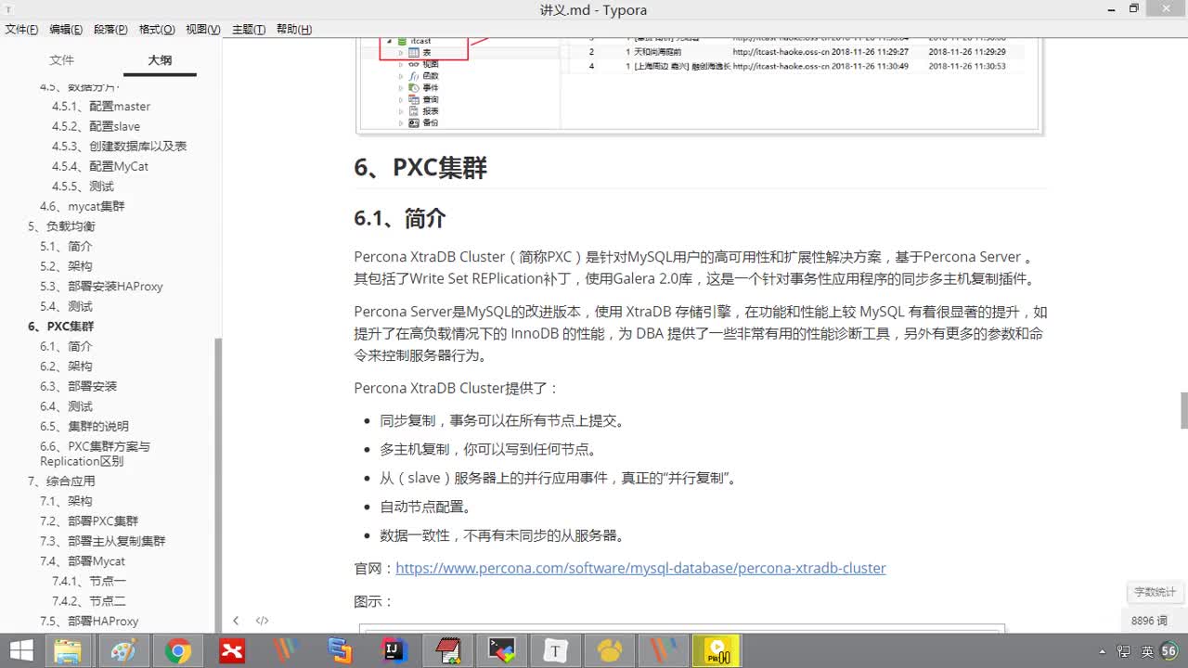Go to 4.5.4、配置MyCat outline entry

tap(100, 166)
